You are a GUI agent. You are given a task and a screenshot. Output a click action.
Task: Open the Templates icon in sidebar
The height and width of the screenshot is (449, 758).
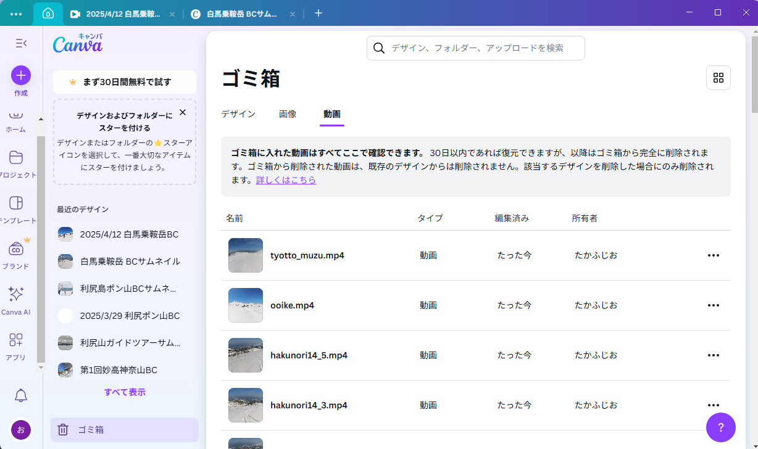pos(16,204)
